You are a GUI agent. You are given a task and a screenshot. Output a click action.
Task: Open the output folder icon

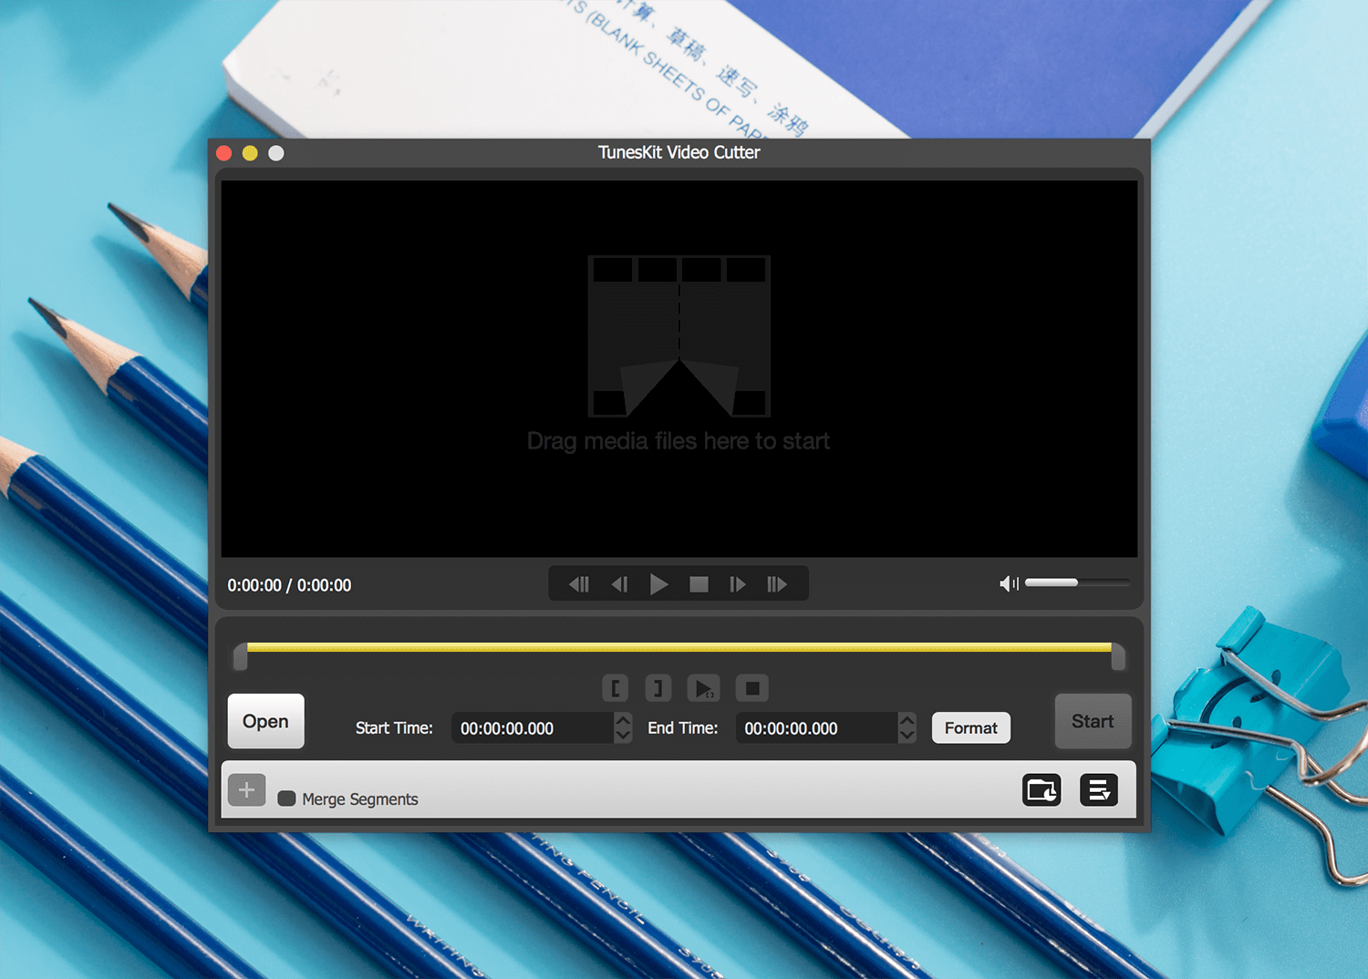pyautogui.click(x=1042, y=789)
